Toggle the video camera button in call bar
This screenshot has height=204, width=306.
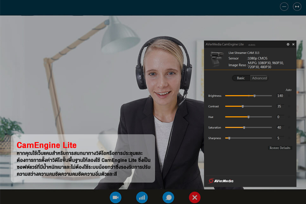116,198
